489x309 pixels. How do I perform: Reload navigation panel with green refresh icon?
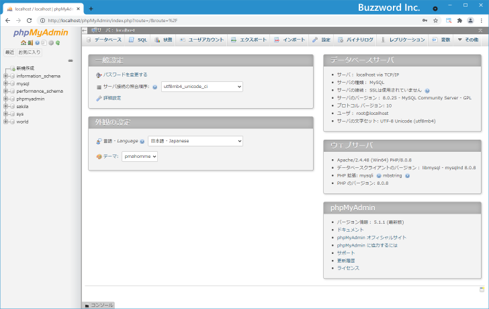(x=58, y=43)
